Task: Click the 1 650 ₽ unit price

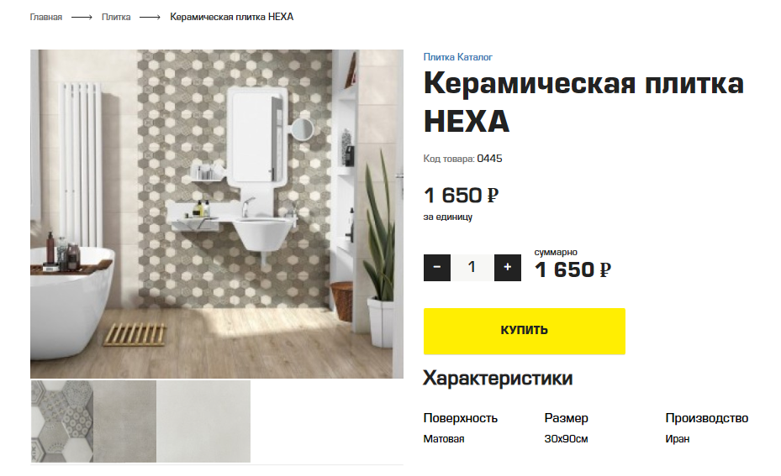Action: (x=462, y=196)
